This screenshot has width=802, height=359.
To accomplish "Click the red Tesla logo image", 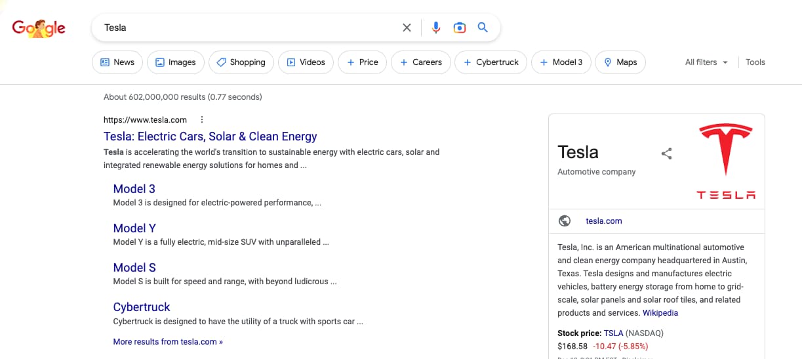I will click(725, 161).
